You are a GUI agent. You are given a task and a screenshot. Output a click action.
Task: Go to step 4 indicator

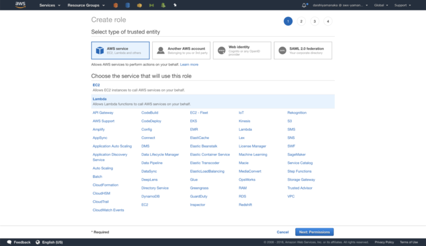[328, 21]
